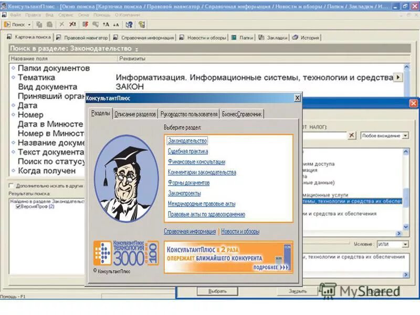Switch to the Карточка поиска tab
Viewport: 420px width, 315px height.
coord(29,37)
